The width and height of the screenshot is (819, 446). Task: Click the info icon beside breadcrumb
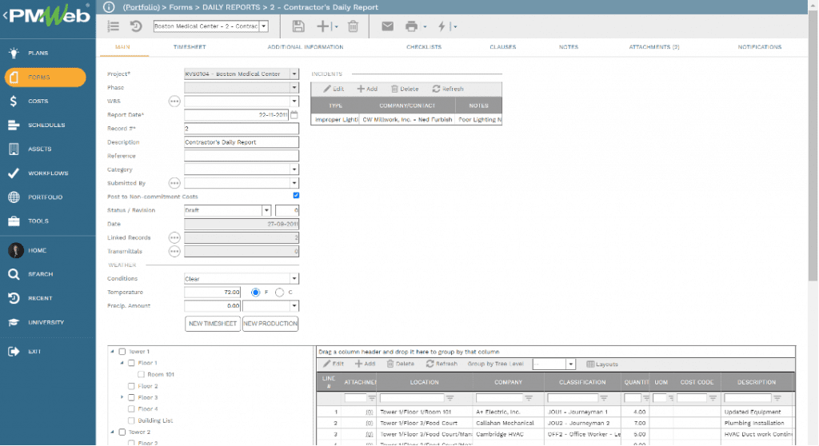(x=109, y=6)
